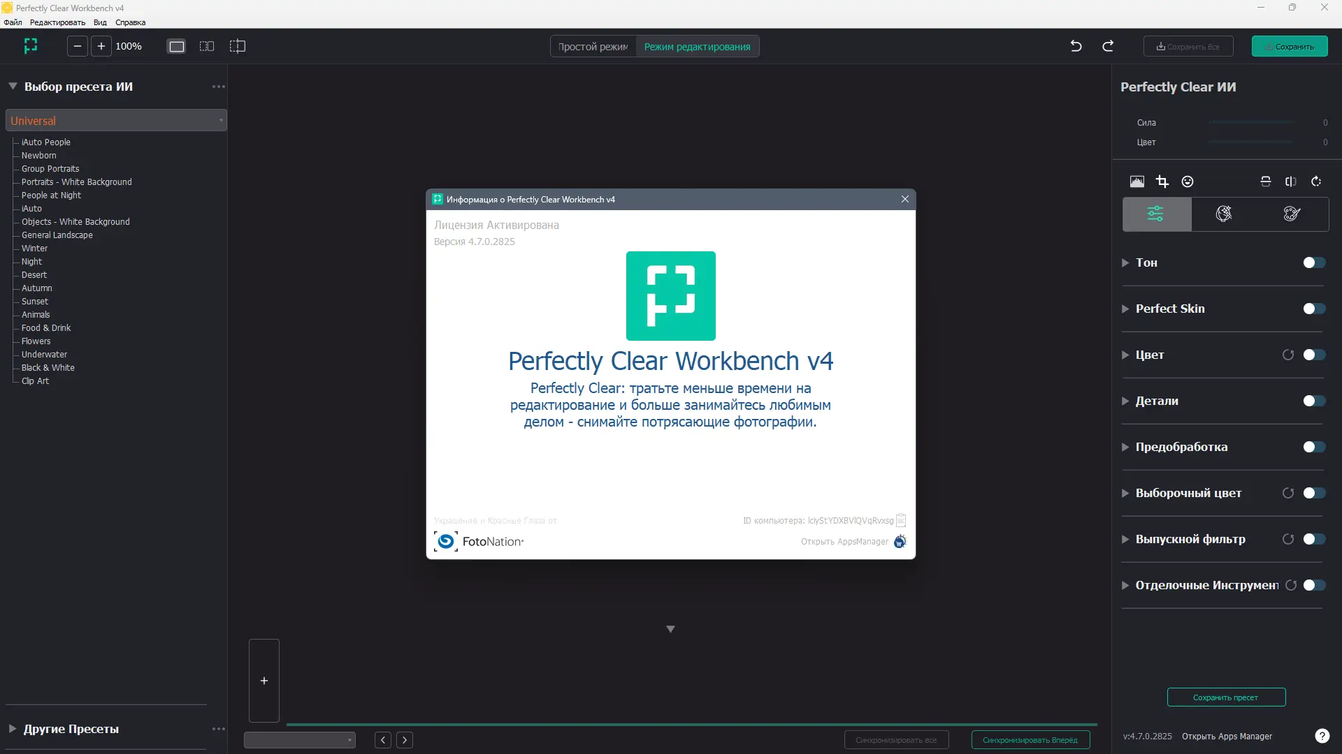Switch to Простой режим tab

[x=593, y=47]
